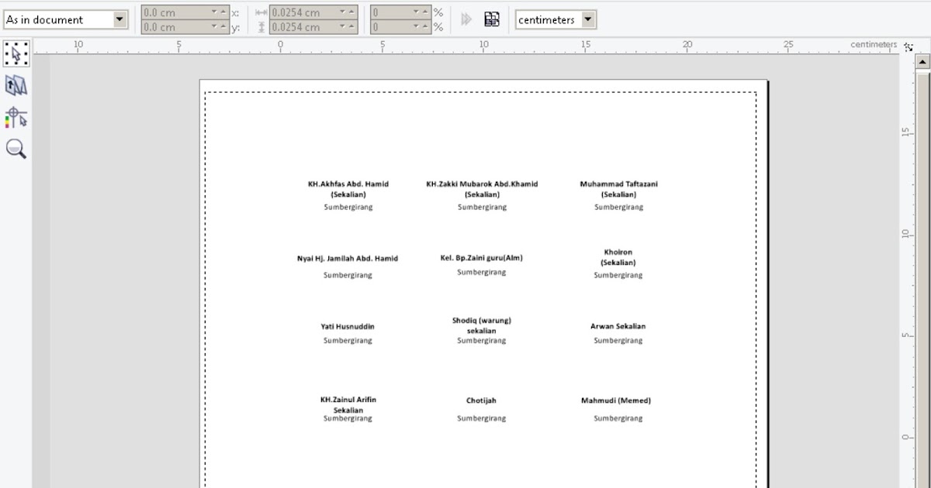Click the text 'Shodiq (warung)'

click(482, 321)
